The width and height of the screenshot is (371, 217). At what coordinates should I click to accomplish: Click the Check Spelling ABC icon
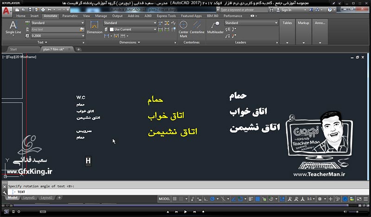(x=27, y=23)
